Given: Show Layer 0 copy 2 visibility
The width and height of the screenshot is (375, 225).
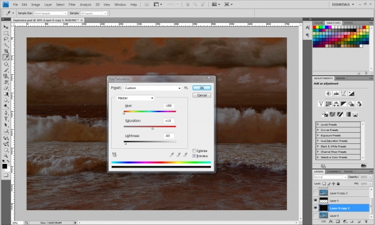Looking at the screenshot, I should (316, 193).
